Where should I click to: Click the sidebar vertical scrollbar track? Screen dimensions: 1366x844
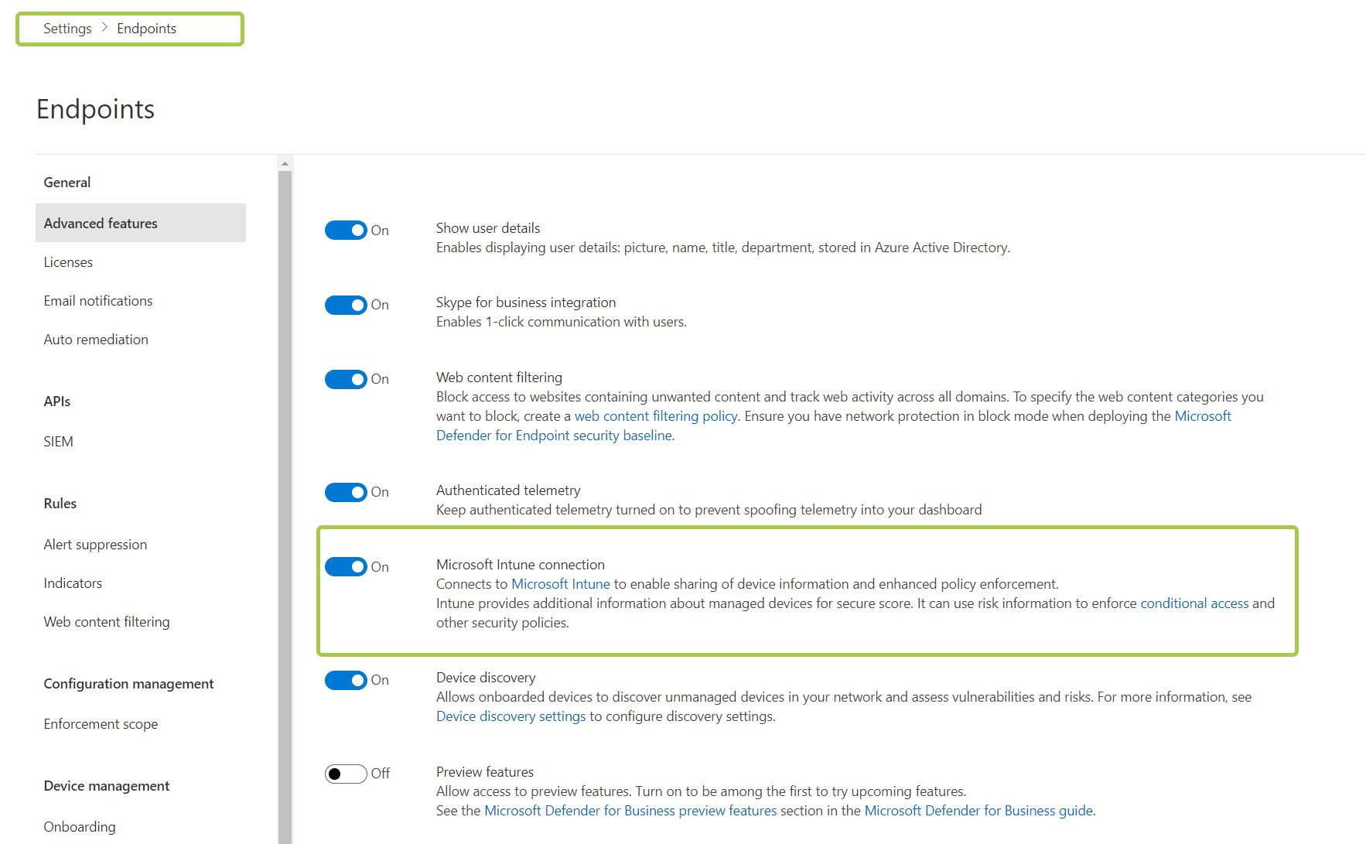[285, 507]
